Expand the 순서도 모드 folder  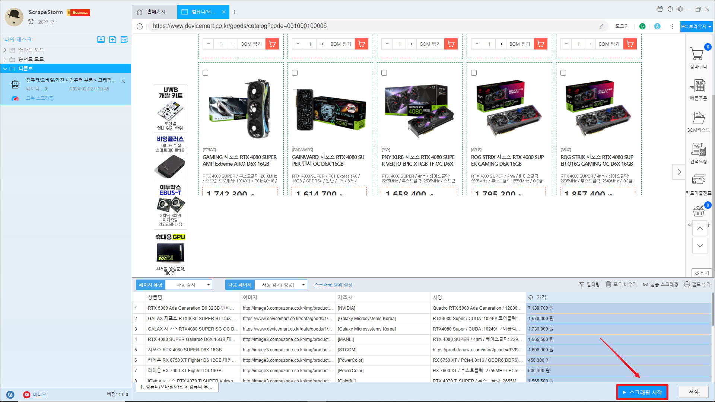pos(5,59)
